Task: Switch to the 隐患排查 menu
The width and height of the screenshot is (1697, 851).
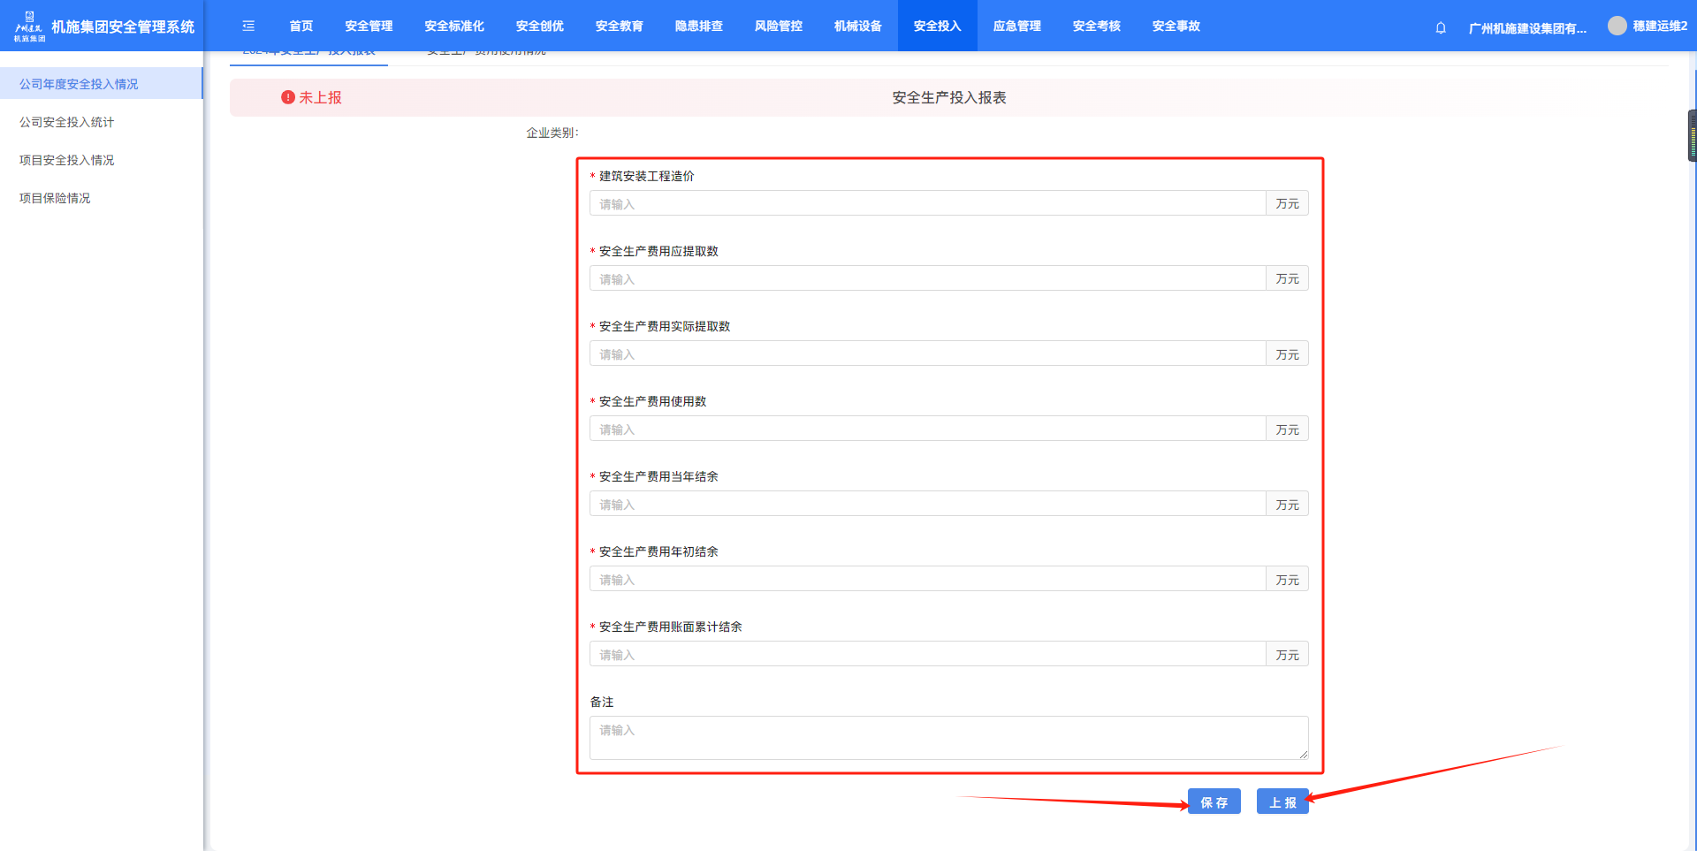Action: pyautogui.click(x=698, y=27)
